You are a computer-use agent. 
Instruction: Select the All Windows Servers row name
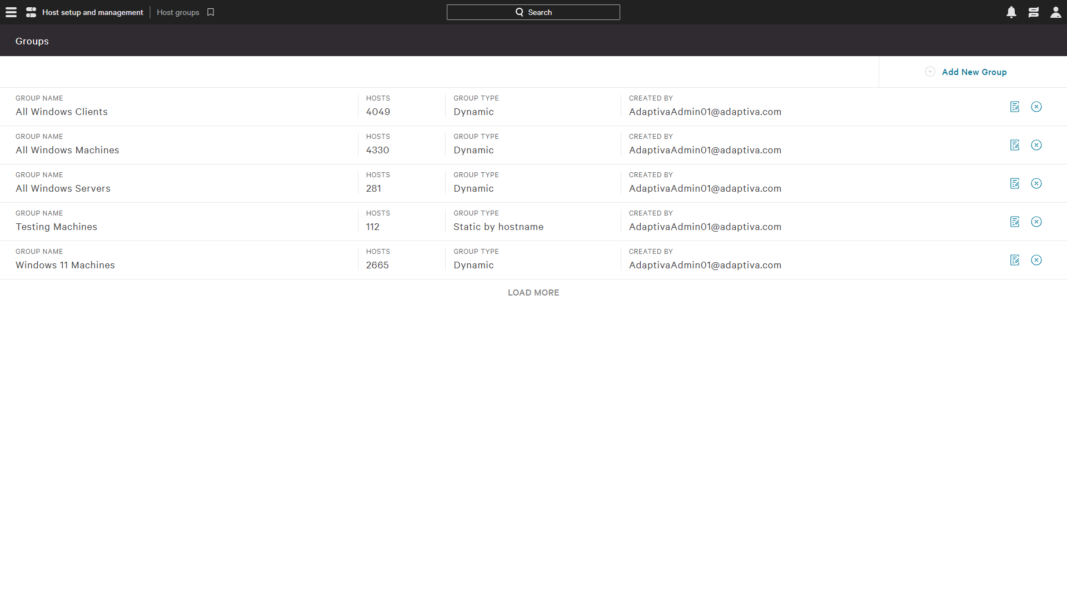[x=63, y=188]
